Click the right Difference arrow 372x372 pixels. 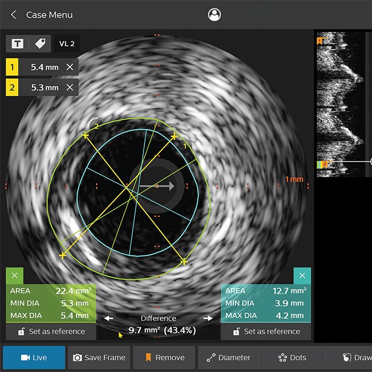tap(208, 318)
